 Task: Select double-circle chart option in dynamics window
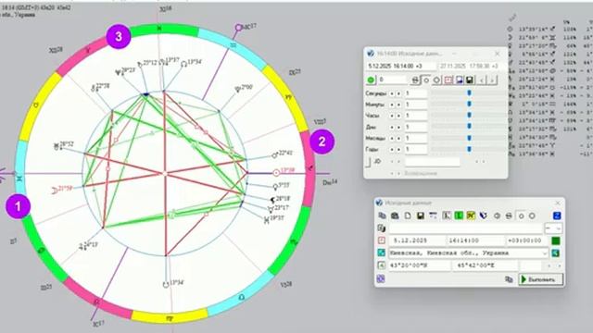pyautogui.click(x=436, y=80)
